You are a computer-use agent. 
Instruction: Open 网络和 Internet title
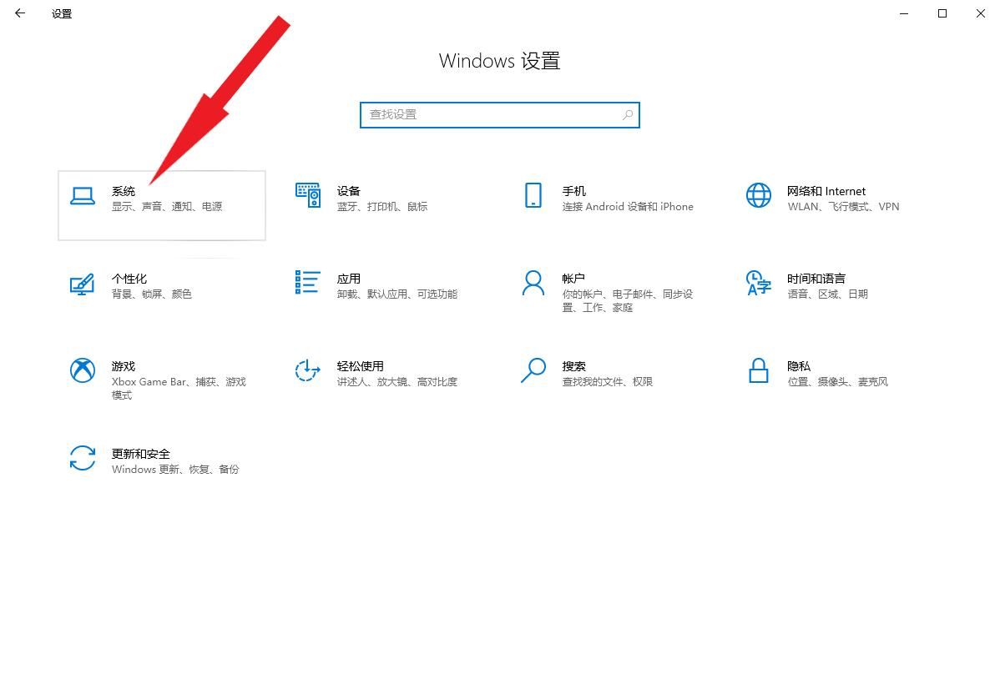click(x=826, y=191)
